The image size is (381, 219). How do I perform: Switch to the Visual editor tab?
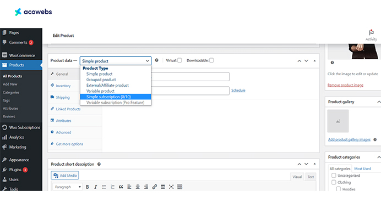click(297, 177)
